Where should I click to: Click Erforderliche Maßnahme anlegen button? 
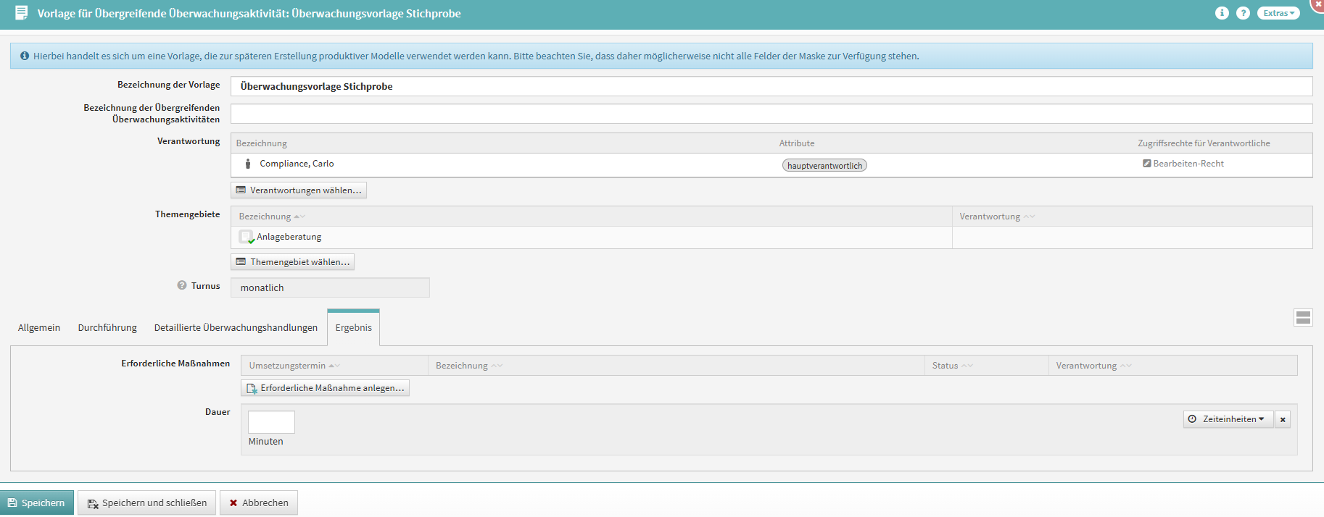[326, 388]
